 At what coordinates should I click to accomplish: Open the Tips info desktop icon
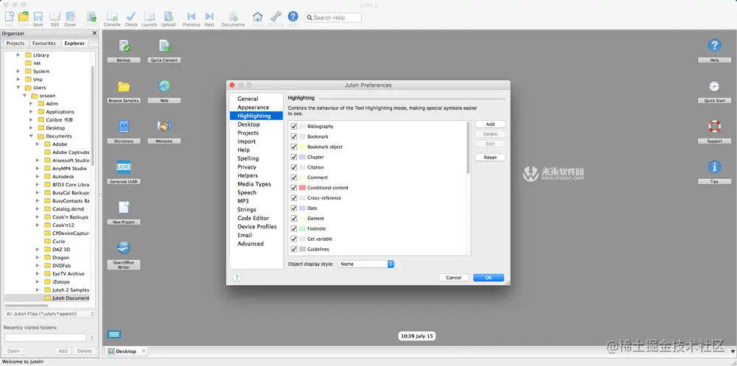(x=714, y=166)
